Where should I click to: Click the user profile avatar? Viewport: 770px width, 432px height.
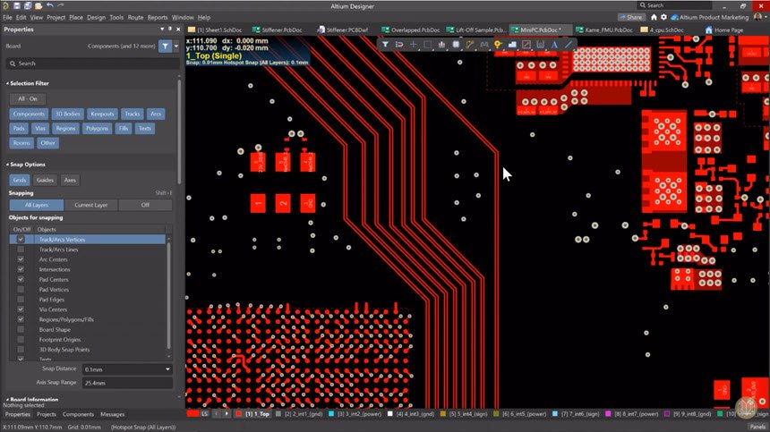(758, 17)
